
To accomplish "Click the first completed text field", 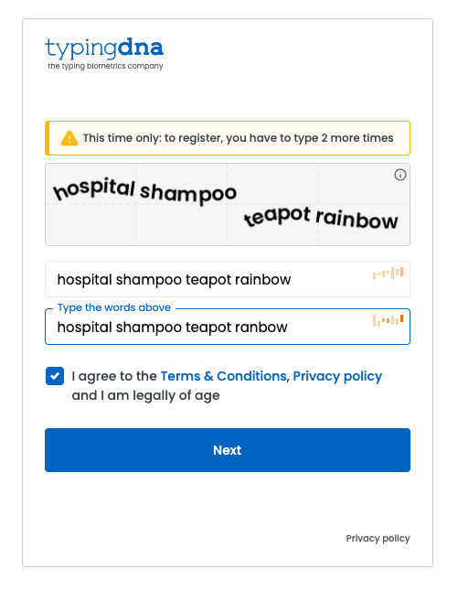I will point(228,279).
